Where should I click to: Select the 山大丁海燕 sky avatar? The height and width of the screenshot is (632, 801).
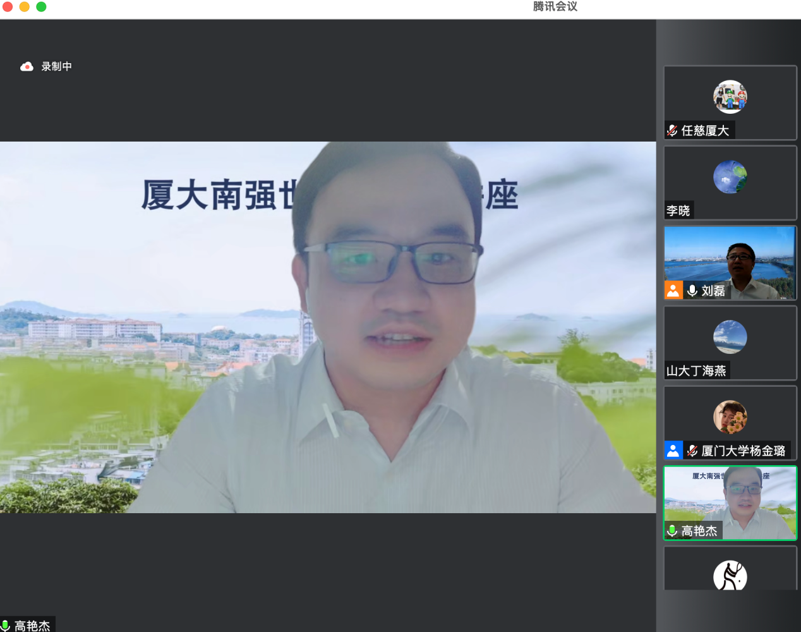[x=730, y=337]
